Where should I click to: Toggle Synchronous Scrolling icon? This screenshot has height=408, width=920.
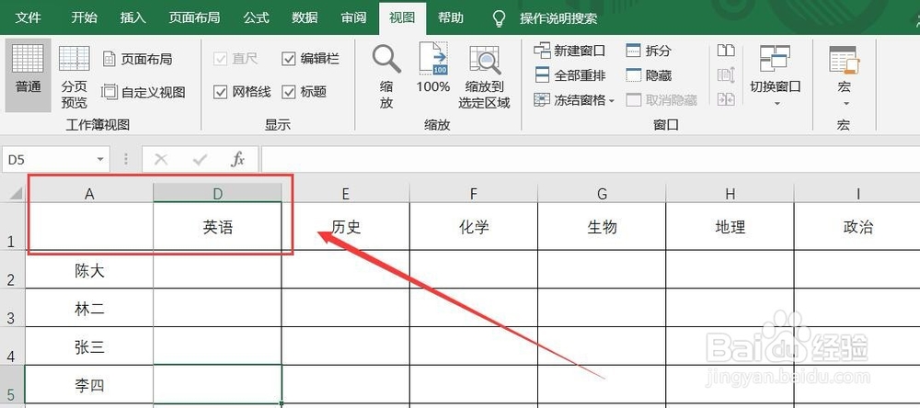coord(726,75)
